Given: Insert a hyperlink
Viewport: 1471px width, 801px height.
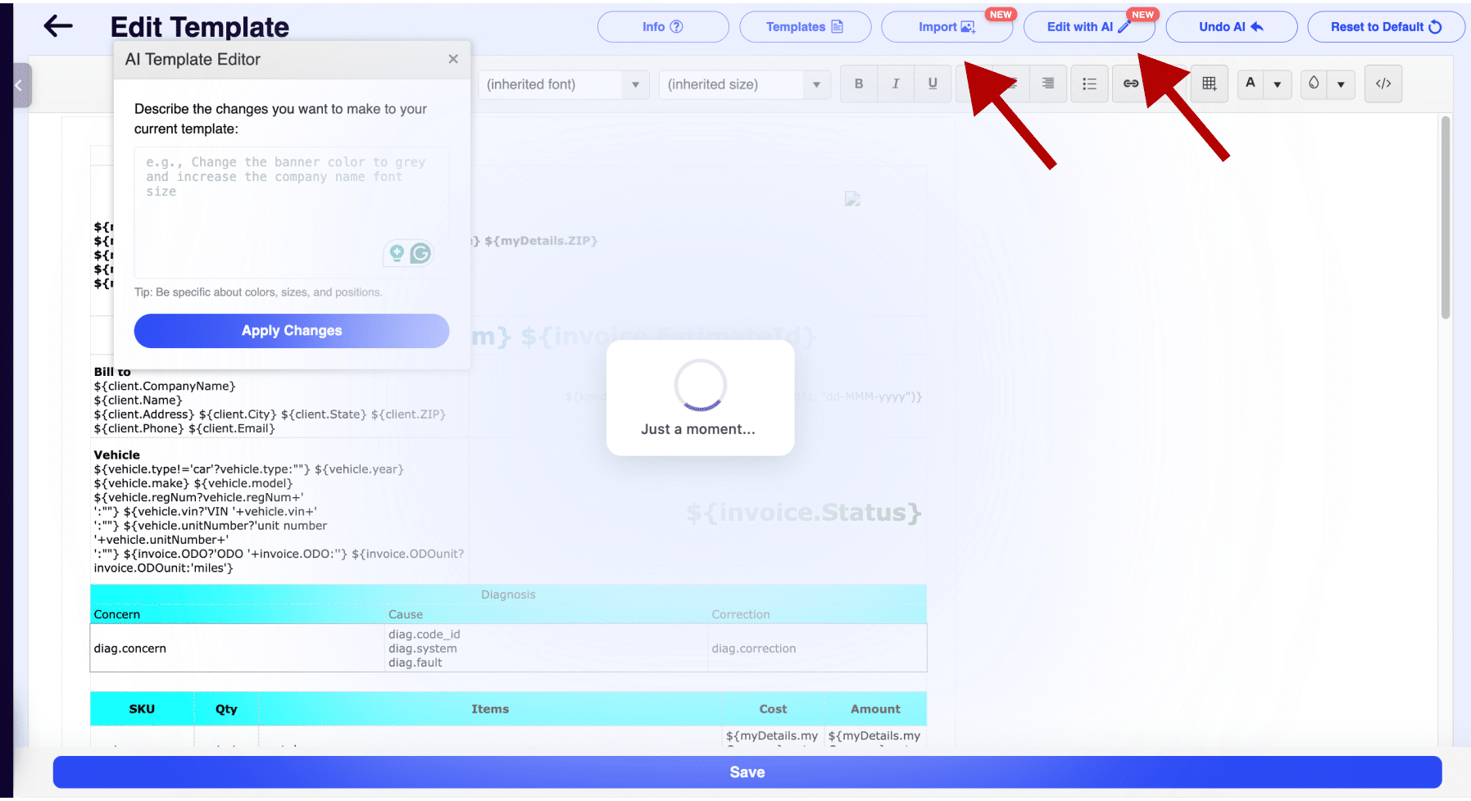Looking at the screenshot, I should (1131, 84).
